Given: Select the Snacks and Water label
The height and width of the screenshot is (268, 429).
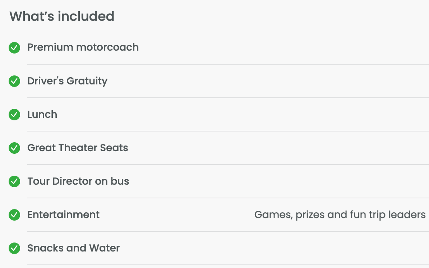Looking at the screenshot, I should click(x=73, y=248).
